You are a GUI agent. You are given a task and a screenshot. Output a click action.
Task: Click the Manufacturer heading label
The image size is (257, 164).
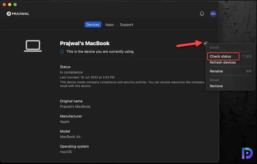[x=71, y=116]
